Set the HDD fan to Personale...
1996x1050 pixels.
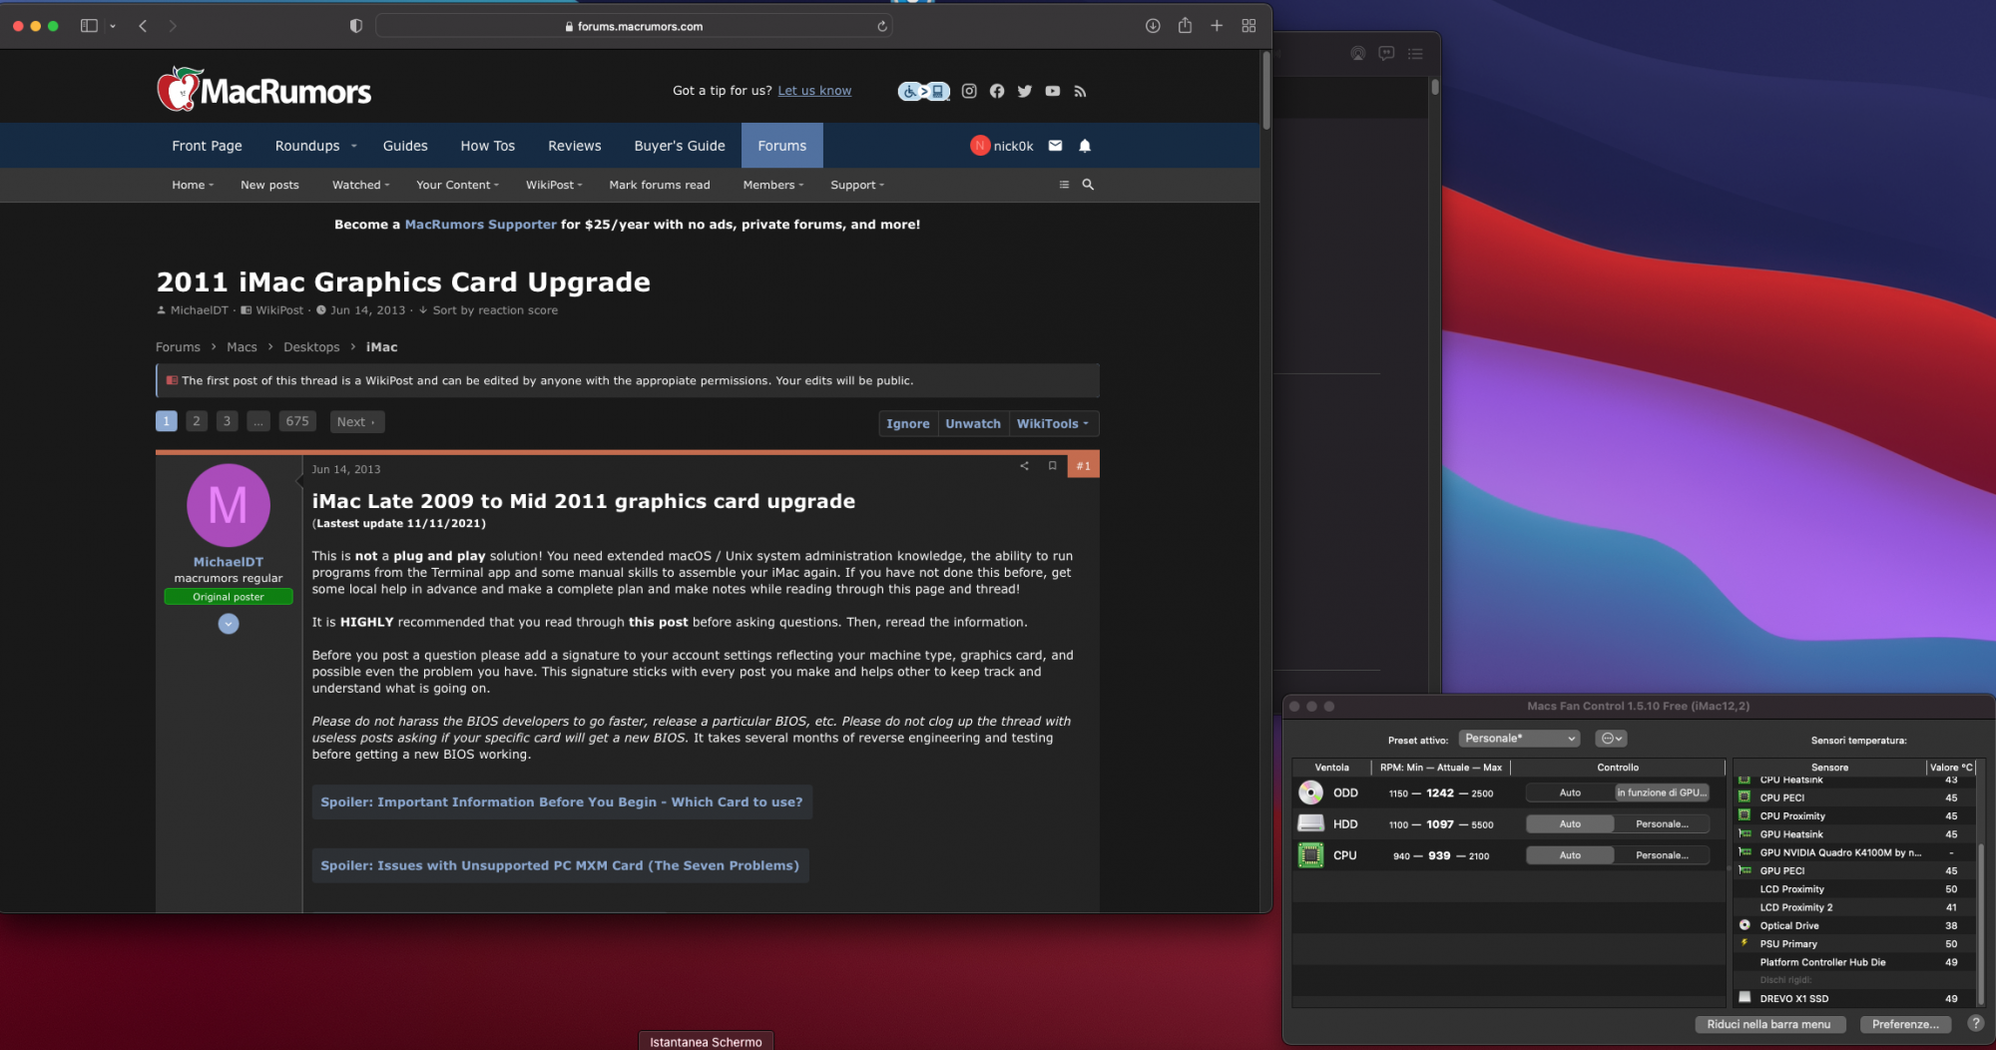(1662, 824)
